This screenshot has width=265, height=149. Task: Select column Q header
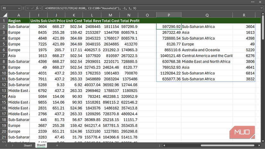(207, 15)
